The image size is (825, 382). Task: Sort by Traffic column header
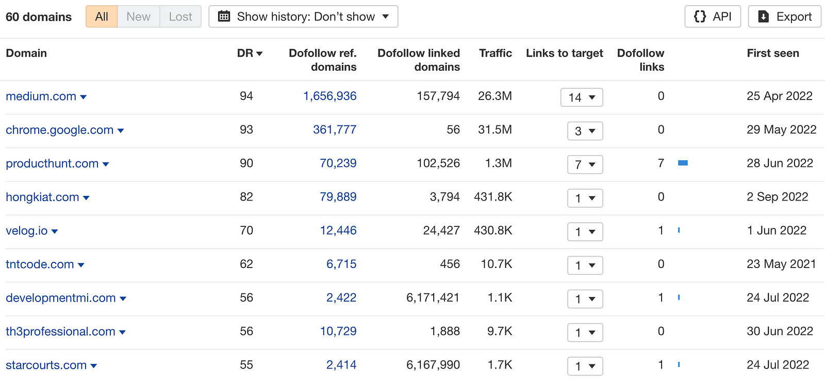click(x=495, y=53)
